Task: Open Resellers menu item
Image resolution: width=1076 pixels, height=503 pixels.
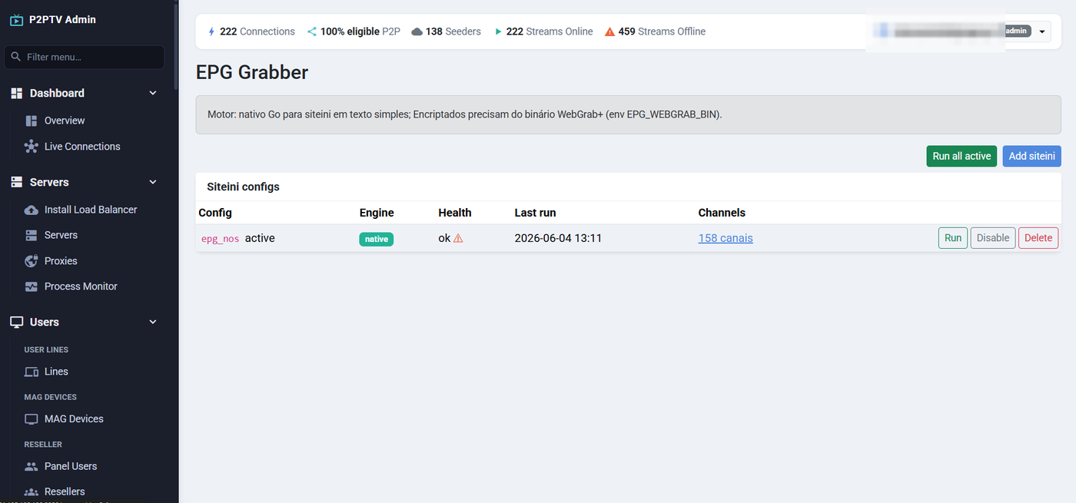Action: pos(65,491)
